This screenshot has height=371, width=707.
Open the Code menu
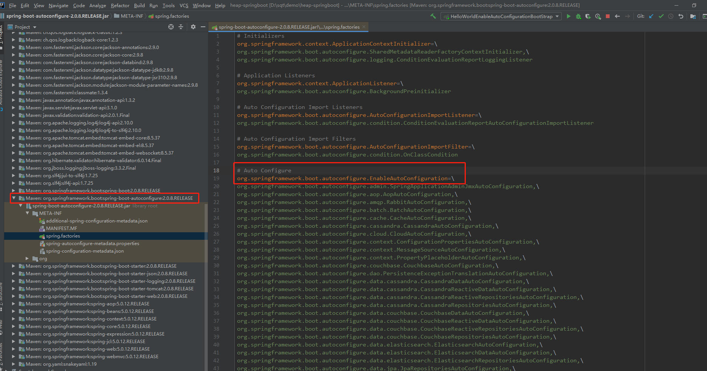click(79, 5)
